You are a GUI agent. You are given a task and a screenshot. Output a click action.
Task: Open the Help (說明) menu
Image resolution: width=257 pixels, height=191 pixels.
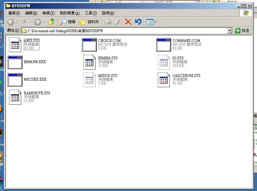(x=108, y=13)
